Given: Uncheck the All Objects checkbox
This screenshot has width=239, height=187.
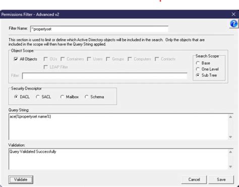Looking at the screenshot, I should click(x=16, y=59).
